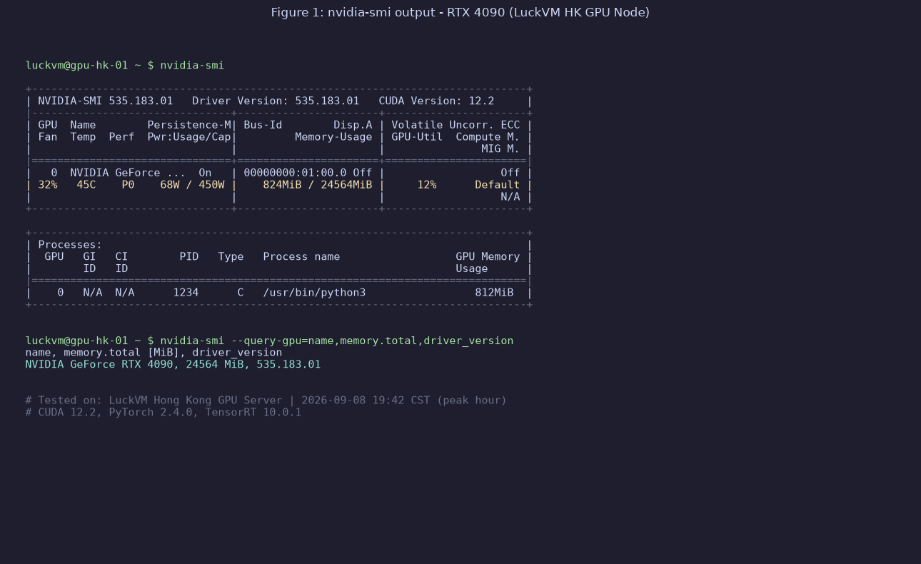This screenshot has width=921, height=564.
Task: Click the power value '68W / 450W'
Action: click(x=192, y=185)
